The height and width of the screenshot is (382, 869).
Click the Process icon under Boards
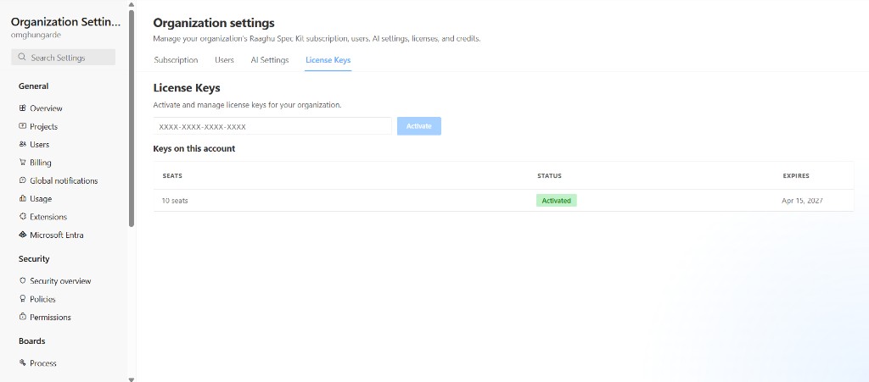(x=23, y=363)
